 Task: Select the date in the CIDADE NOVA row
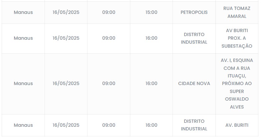tap(66, 83)
